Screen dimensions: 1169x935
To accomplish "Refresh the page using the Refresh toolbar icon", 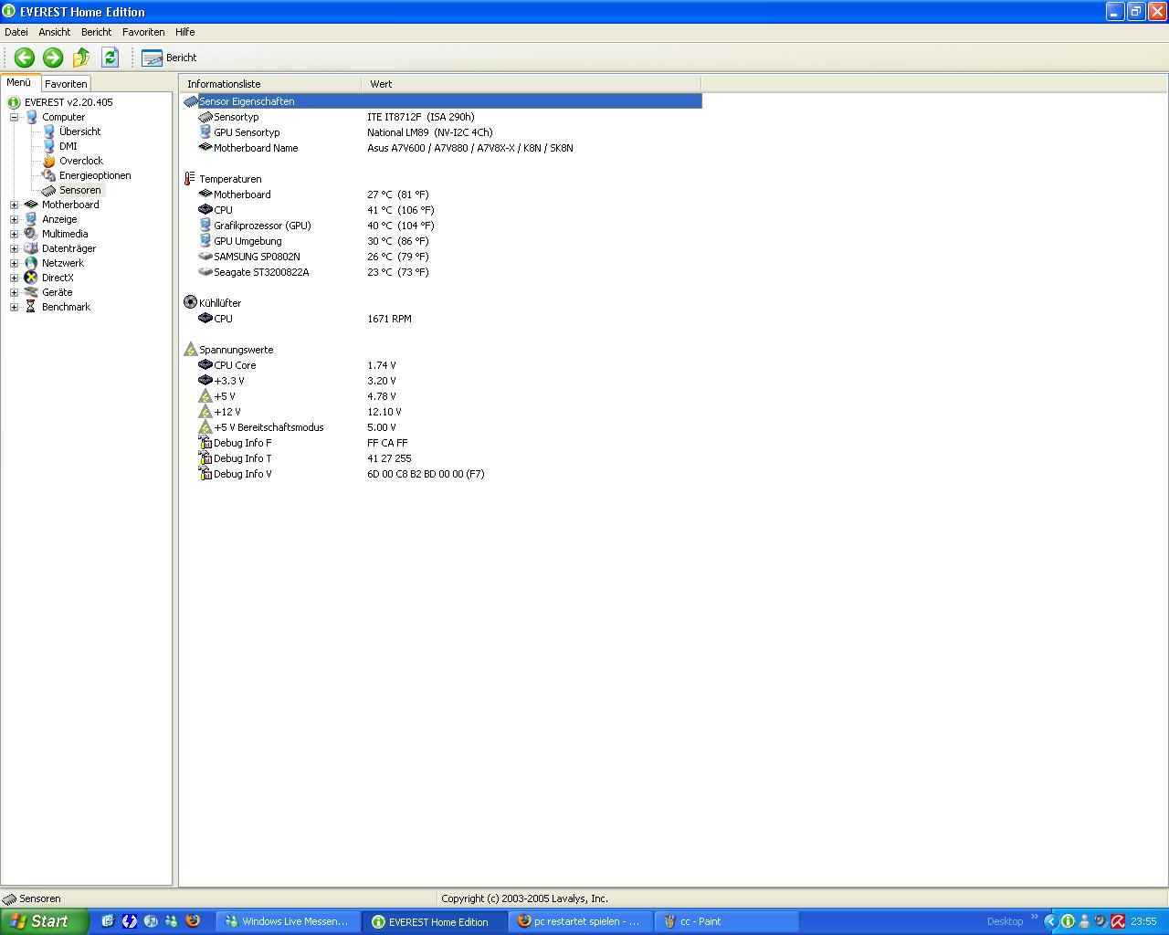I will 110,58.
